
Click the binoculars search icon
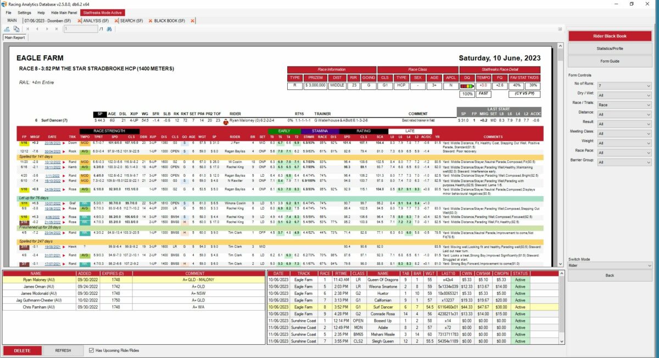(x=110, y=29)
